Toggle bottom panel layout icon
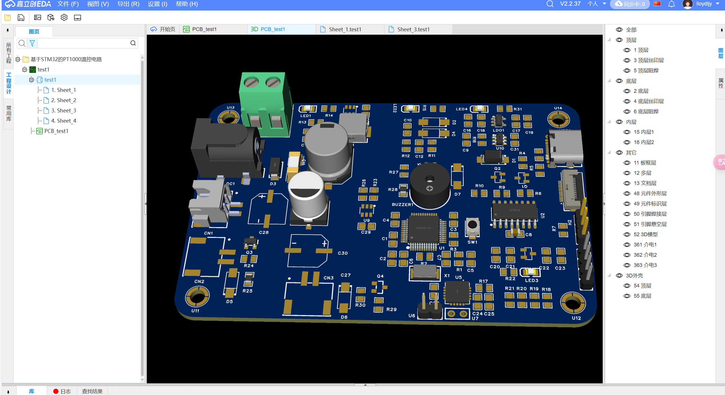Image resolution: width=725 pixels, height=395 pixels. click(78, 18)
